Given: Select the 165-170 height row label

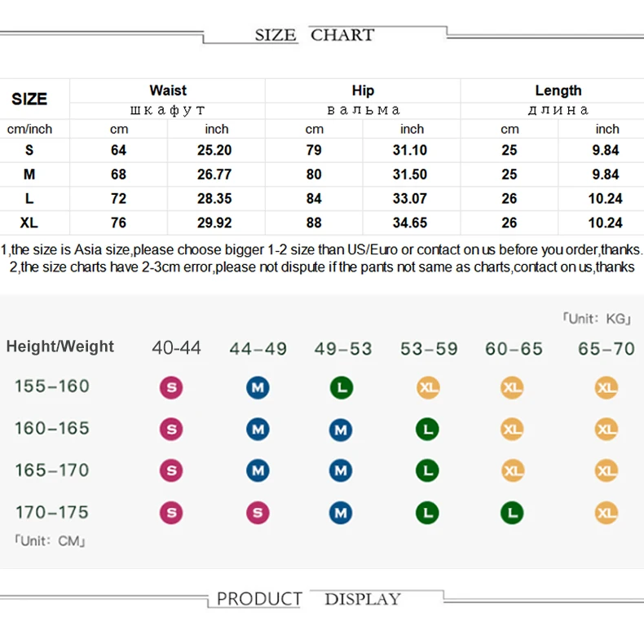Looking at the screenshot, I should pyautogui.click(x=52, y=470).
